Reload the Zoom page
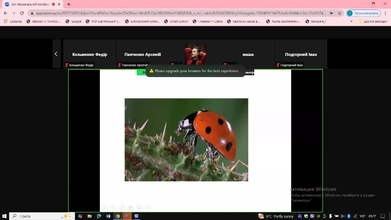The width and height of the screenshot is (391, 220). tap(22, 13)
